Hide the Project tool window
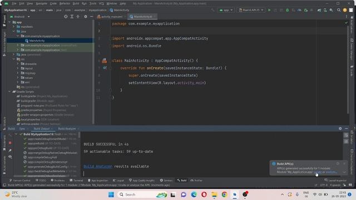The width and height of the screenshot is (356, 200). click(x=91, y=17)
